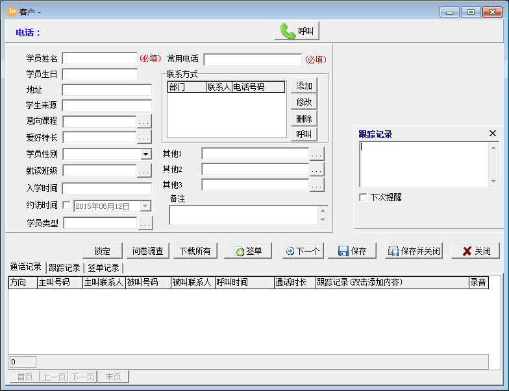This screenshot has width=509, height=391.
Task: Open the 意向课程 ellipsis selector
Action: 144,121
